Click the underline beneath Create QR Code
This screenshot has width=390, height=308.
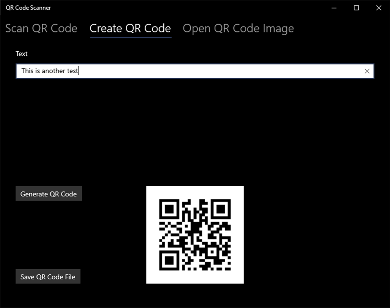tap(130, 37)
